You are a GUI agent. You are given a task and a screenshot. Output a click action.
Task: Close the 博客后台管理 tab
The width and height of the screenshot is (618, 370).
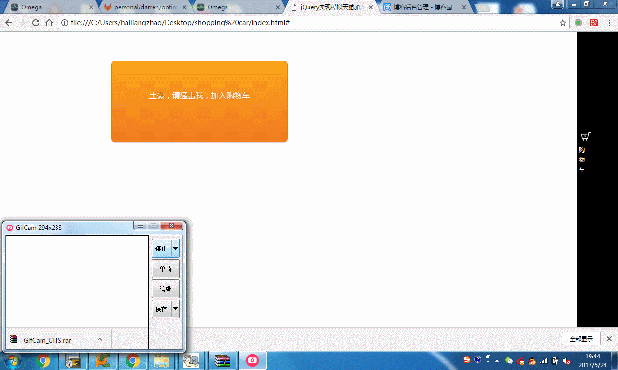pos(464,8)
